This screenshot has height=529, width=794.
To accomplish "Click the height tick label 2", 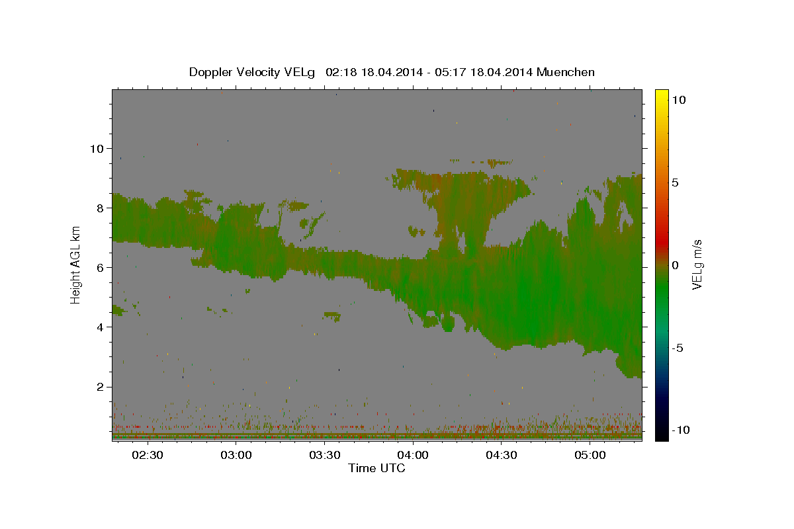I will coord(101,387).
